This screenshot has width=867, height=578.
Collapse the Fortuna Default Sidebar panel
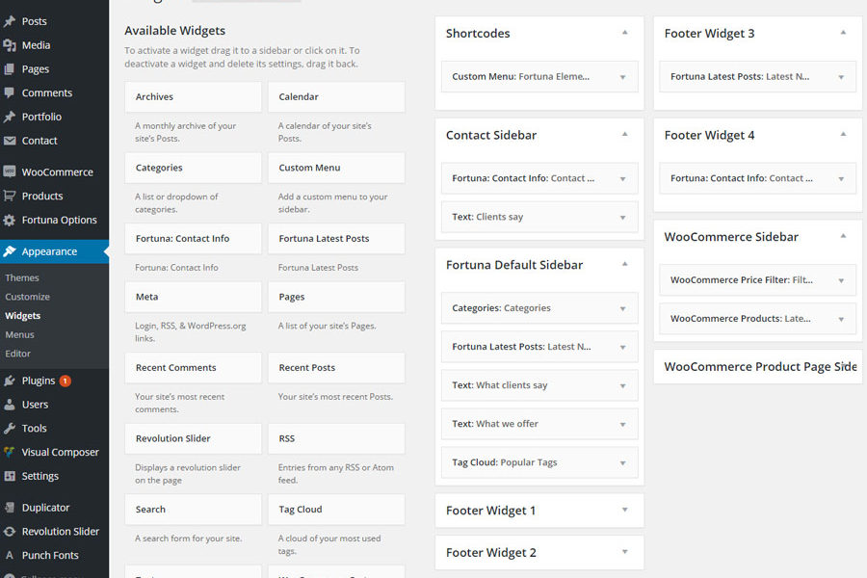[625, 264]
